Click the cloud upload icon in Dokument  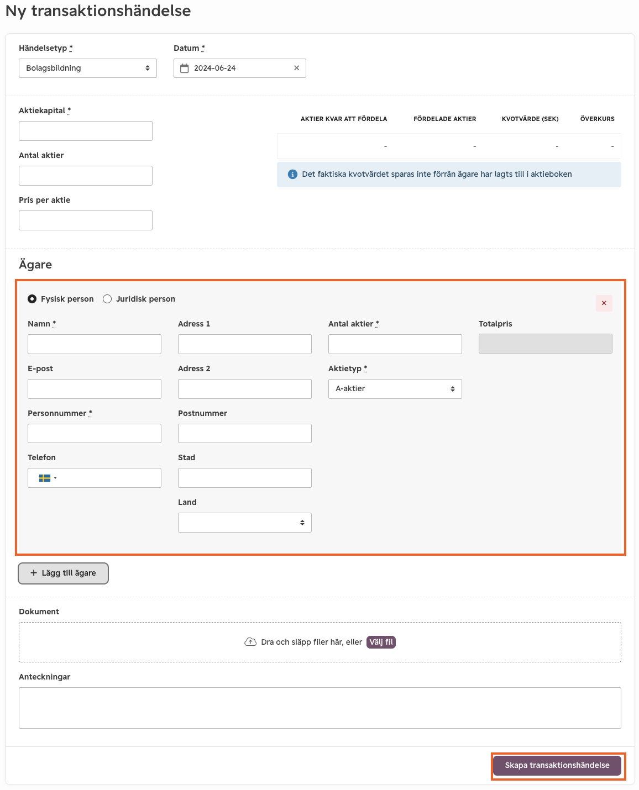[x=250, y=642]
